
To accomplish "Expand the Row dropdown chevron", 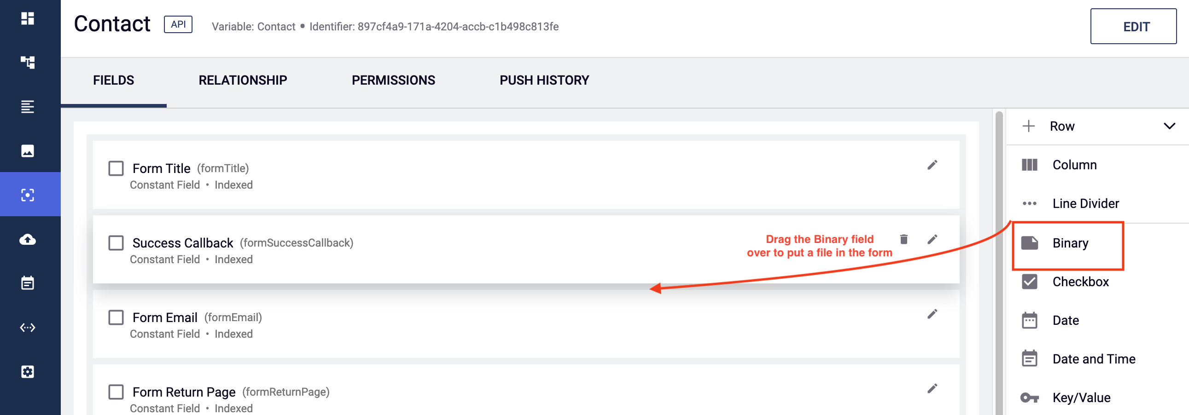I will click(1169, 127).
